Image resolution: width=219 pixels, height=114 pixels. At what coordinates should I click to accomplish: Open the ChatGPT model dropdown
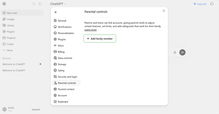click(58, 4)
